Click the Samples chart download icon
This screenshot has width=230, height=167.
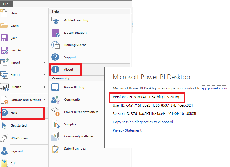tap(56, 124)
